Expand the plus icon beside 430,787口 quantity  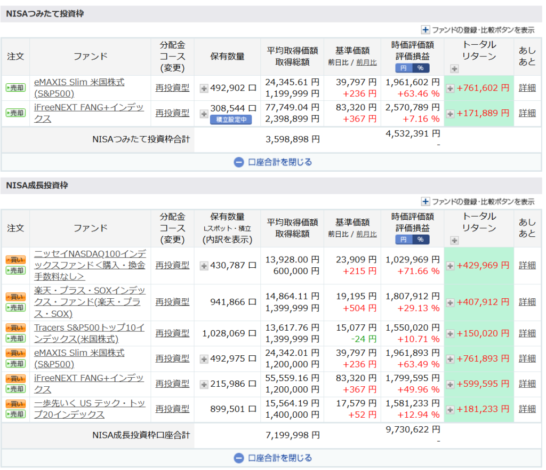pos(204,265)
